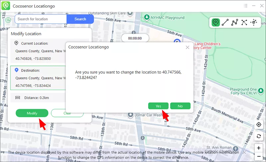The height and width of the screenshot is (162, 266).
Task: Click destination coordinates 40.747566, -73.824424
Action: click(x=33, y=85)
